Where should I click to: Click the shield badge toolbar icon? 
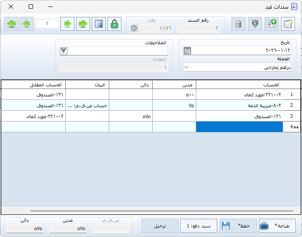coord(255,24)
